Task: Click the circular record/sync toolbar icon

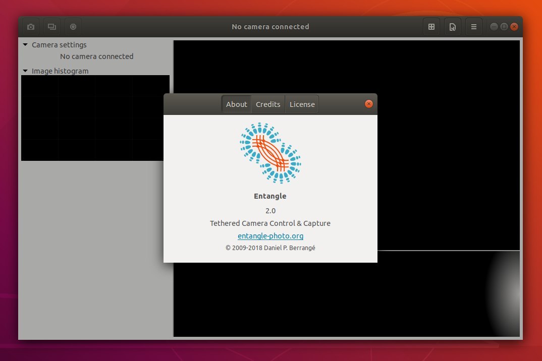Action: click(x=73, y=27)
